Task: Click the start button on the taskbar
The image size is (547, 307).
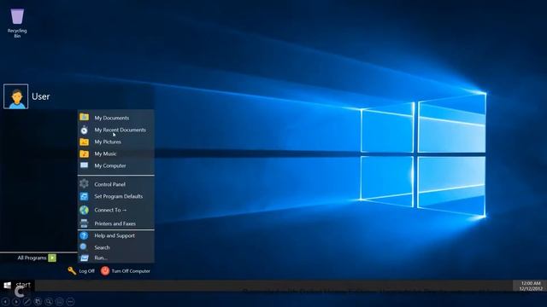Action: click(x=17, y=285)
